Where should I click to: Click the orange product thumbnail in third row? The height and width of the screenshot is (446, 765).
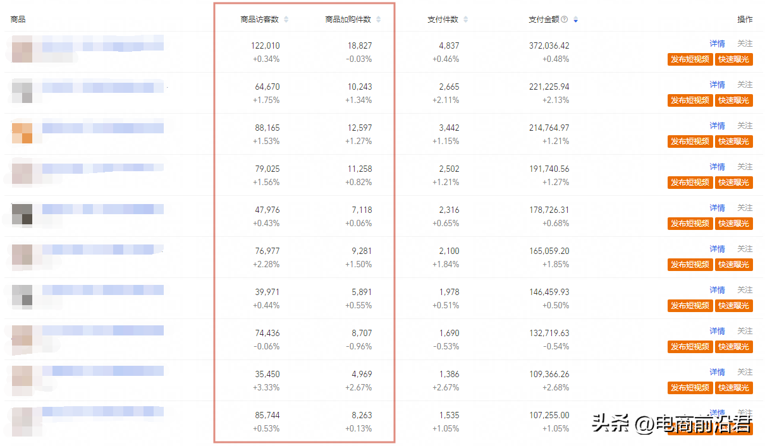(x=23, y=133)
